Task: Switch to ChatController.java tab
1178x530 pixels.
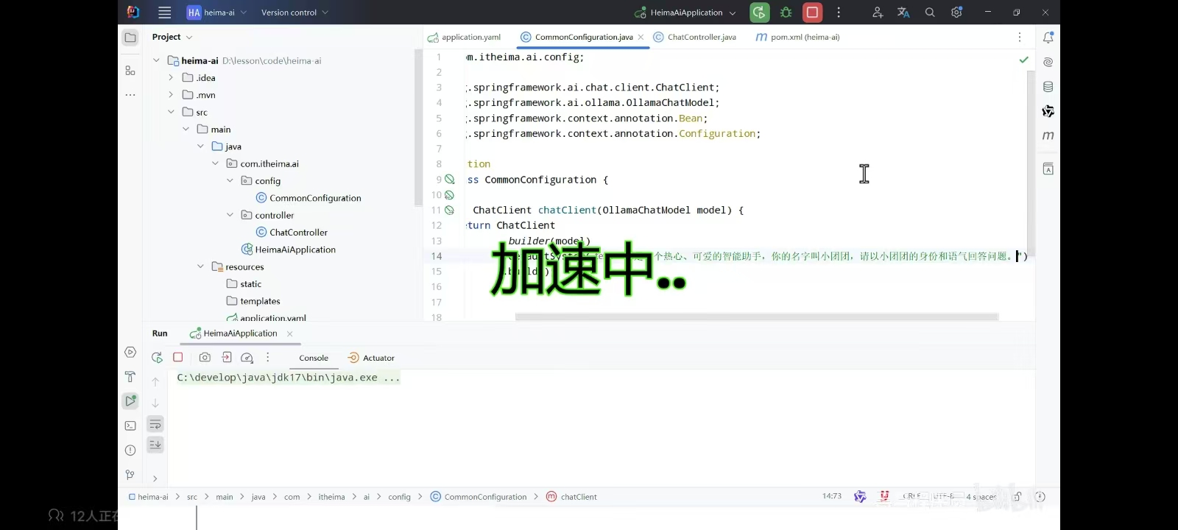Action: point(694,37)
